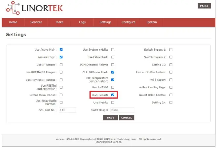Uncheck CLR PGMs on Start checkbox
218x149 pixels.
(113, 72)
